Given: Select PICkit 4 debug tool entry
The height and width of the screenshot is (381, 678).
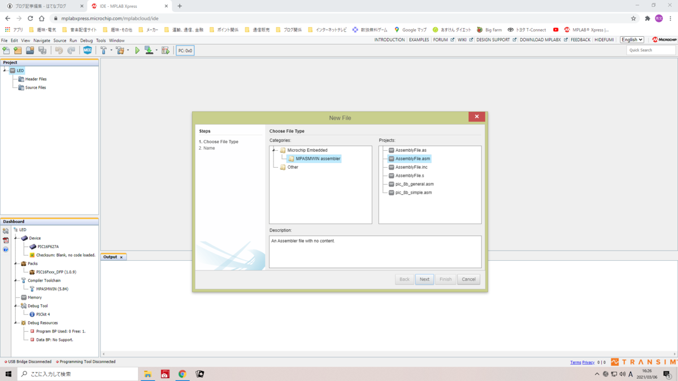Looking at the screenshot, I should click(40, 314).
